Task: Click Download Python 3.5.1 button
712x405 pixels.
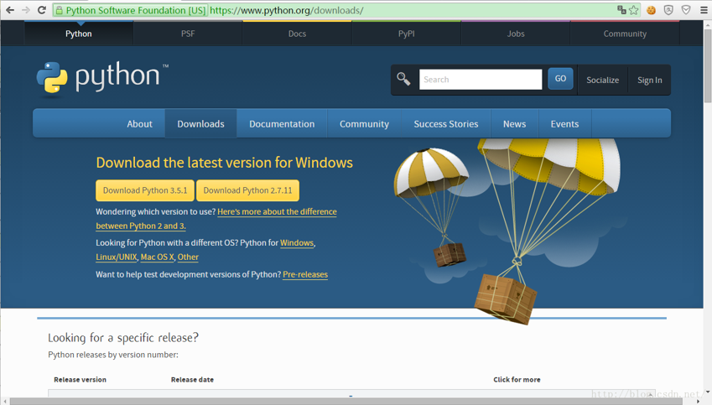Action: pos(145,190)
